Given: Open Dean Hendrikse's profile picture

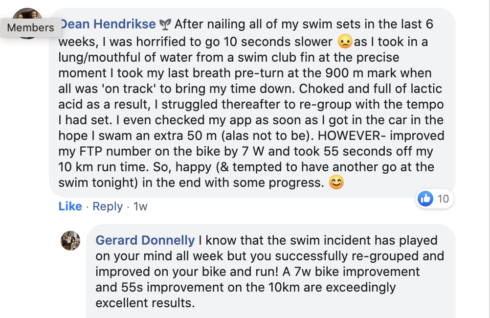Looking at the screenshot, I should tap(27, 16).
